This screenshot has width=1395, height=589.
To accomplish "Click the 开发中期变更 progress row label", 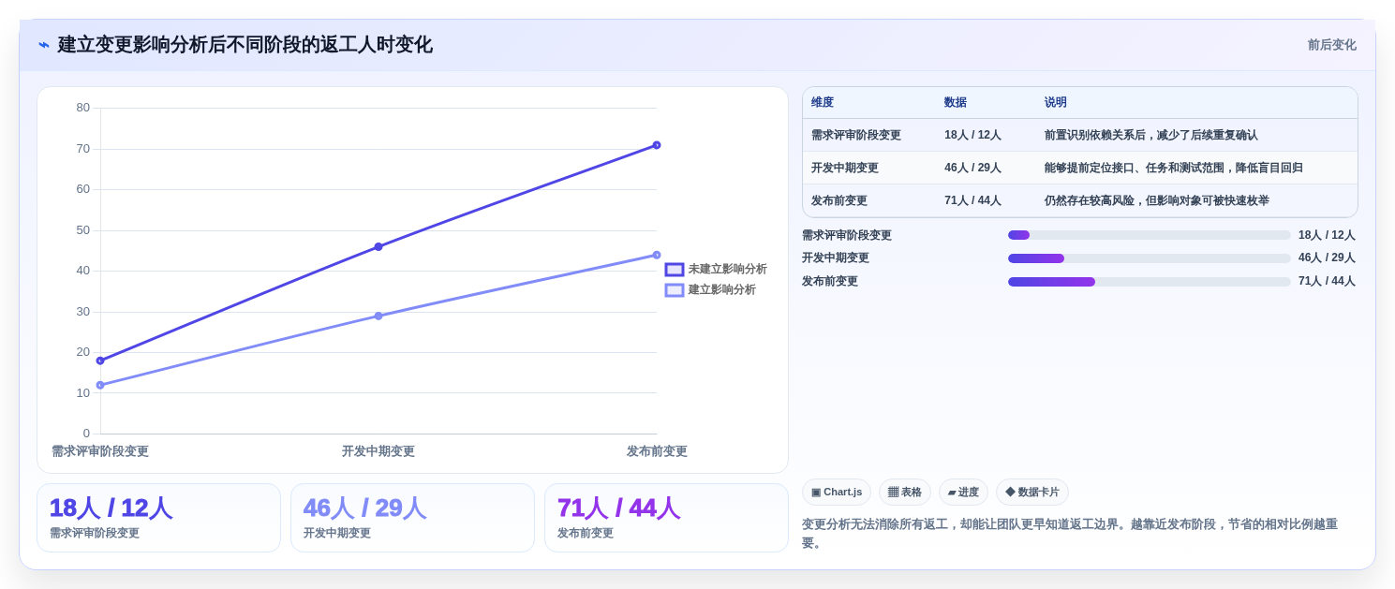I will pyautogui.click(x=836, y=258).
